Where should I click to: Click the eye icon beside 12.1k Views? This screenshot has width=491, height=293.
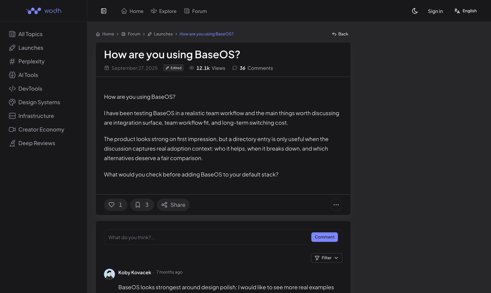coord(192,68)
